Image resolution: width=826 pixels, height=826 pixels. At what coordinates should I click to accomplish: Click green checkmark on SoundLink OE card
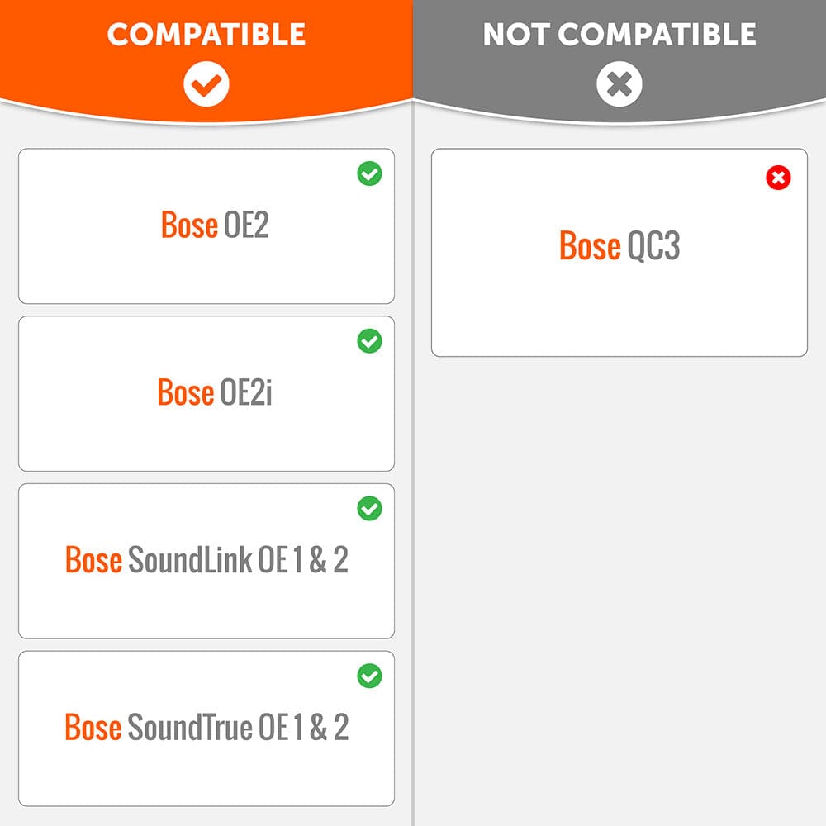pos(369,509)
